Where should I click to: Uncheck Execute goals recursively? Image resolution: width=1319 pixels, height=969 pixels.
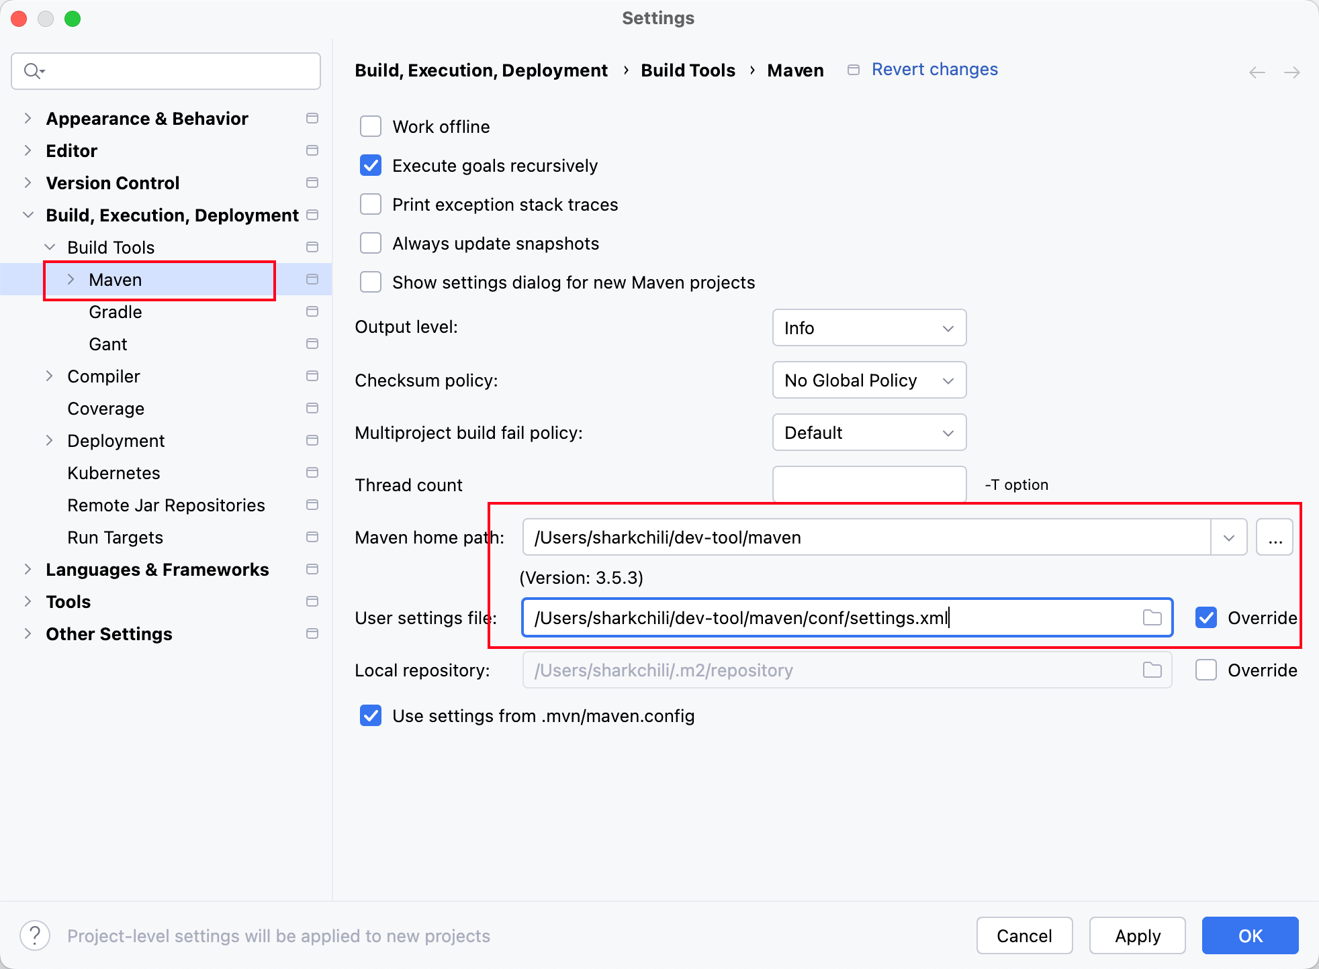tap(371, 165)
